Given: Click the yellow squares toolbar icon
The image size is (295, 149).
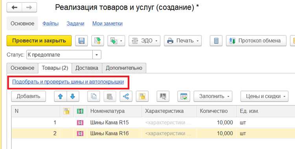Looking at the screenshot, I should (x=142, y=96).
